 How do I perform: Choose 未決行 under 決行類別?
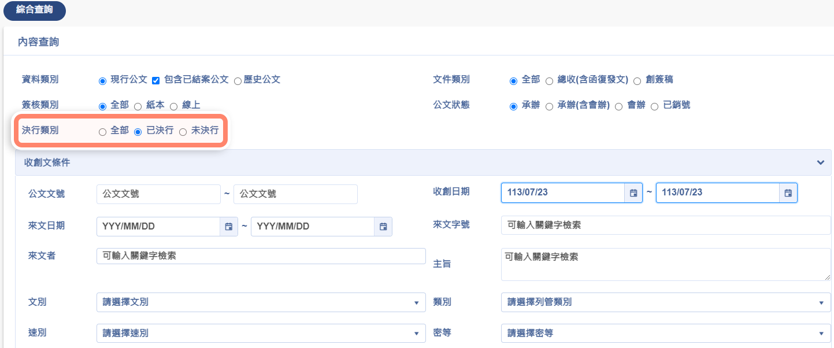point(183,132)
